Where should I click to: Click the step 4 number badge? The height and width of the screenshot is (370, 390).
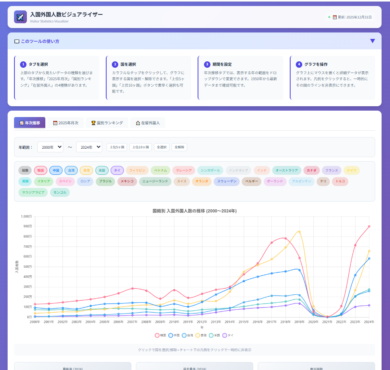pyautogui.click(x=299, y=64)
